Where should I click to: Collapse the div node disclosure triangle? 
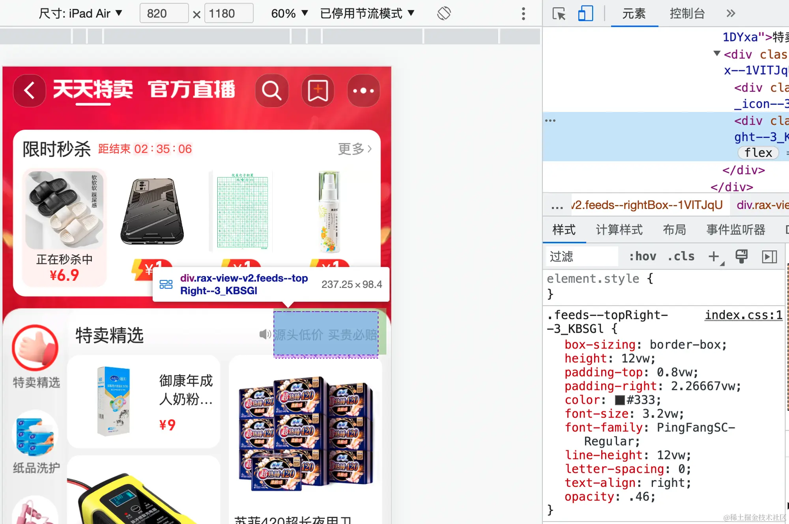pos(717,54)
